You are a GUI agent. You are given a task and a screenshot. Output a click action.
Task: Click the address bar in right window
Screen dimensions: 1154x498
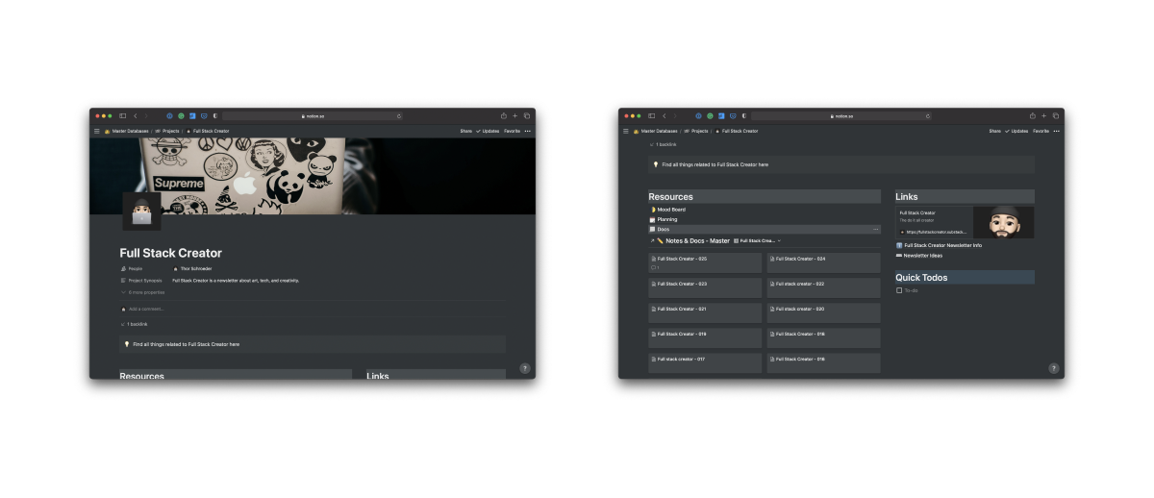[841, 115]
